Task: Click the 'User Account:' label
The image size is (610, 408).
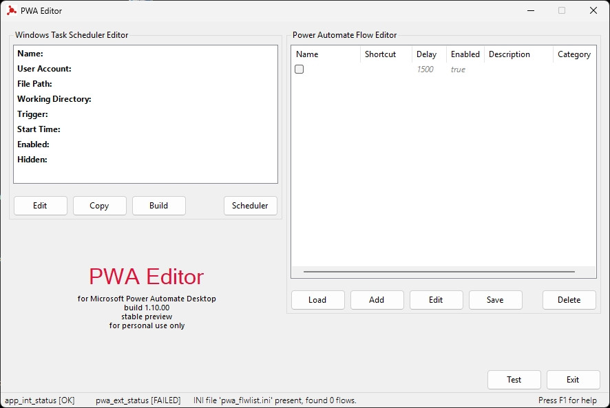Action: (44, 69)
